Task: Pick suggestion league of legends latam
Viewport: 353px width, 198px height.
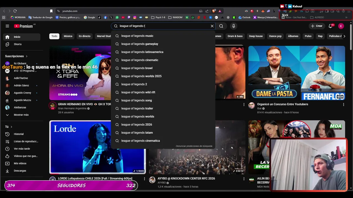Action: coord(163,133)
